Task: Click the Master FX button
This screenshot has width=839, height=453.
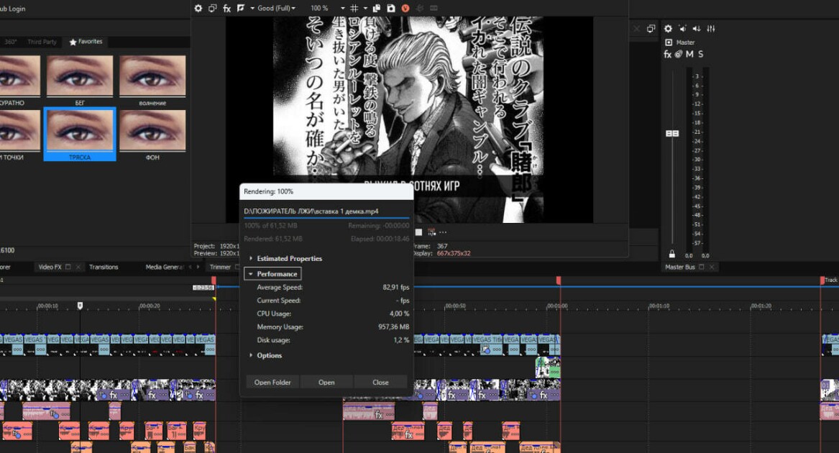Action: pos(668,54)
